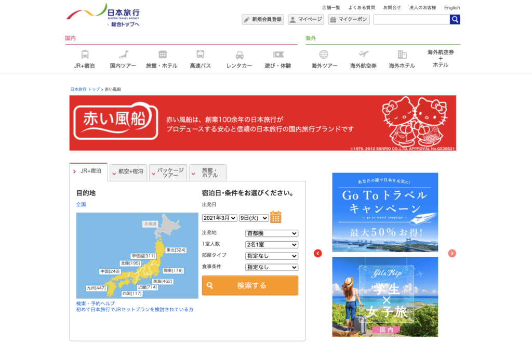This screenshot has width=532, height=343.
Task: Click the coupon icon on マイクーポン
Action: (333, 20)
